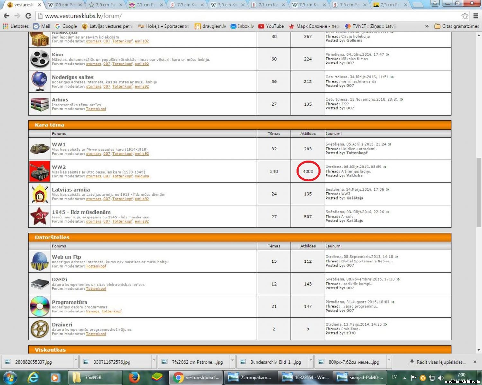Screen dimensions: 482x385
Task: Click the WW2 red tank icon
Action: pyautogui.click(x=40, y=171)
